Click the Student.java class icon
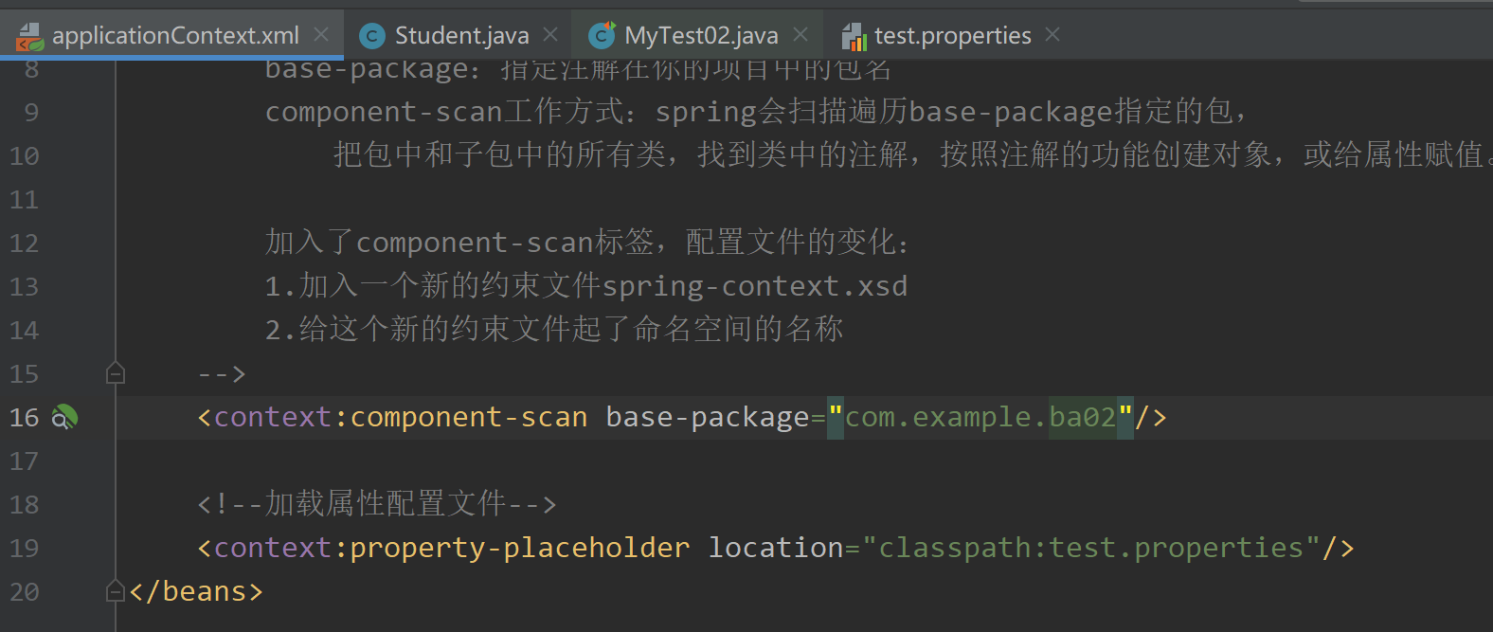Viewport: 1493px width, 632px height. tap(372, 36)
